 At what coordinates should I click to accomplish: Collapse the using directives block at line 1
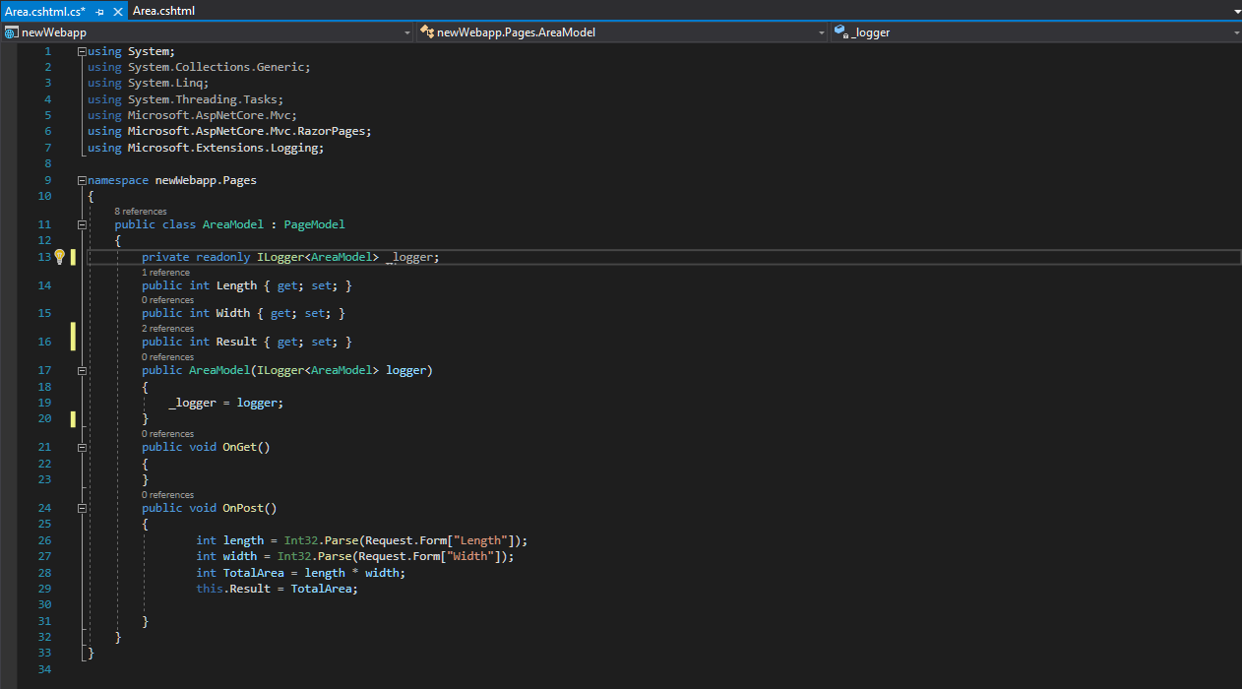coord(82,51)
